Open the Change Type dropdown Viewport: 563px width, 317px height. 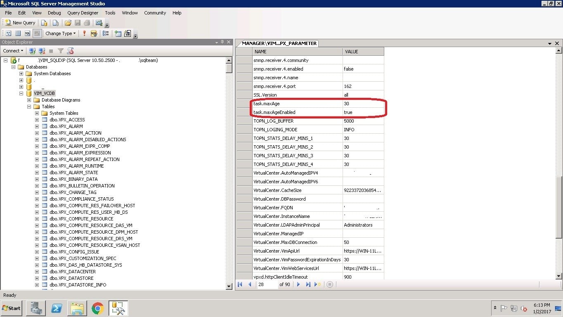[x=61, y=33]
